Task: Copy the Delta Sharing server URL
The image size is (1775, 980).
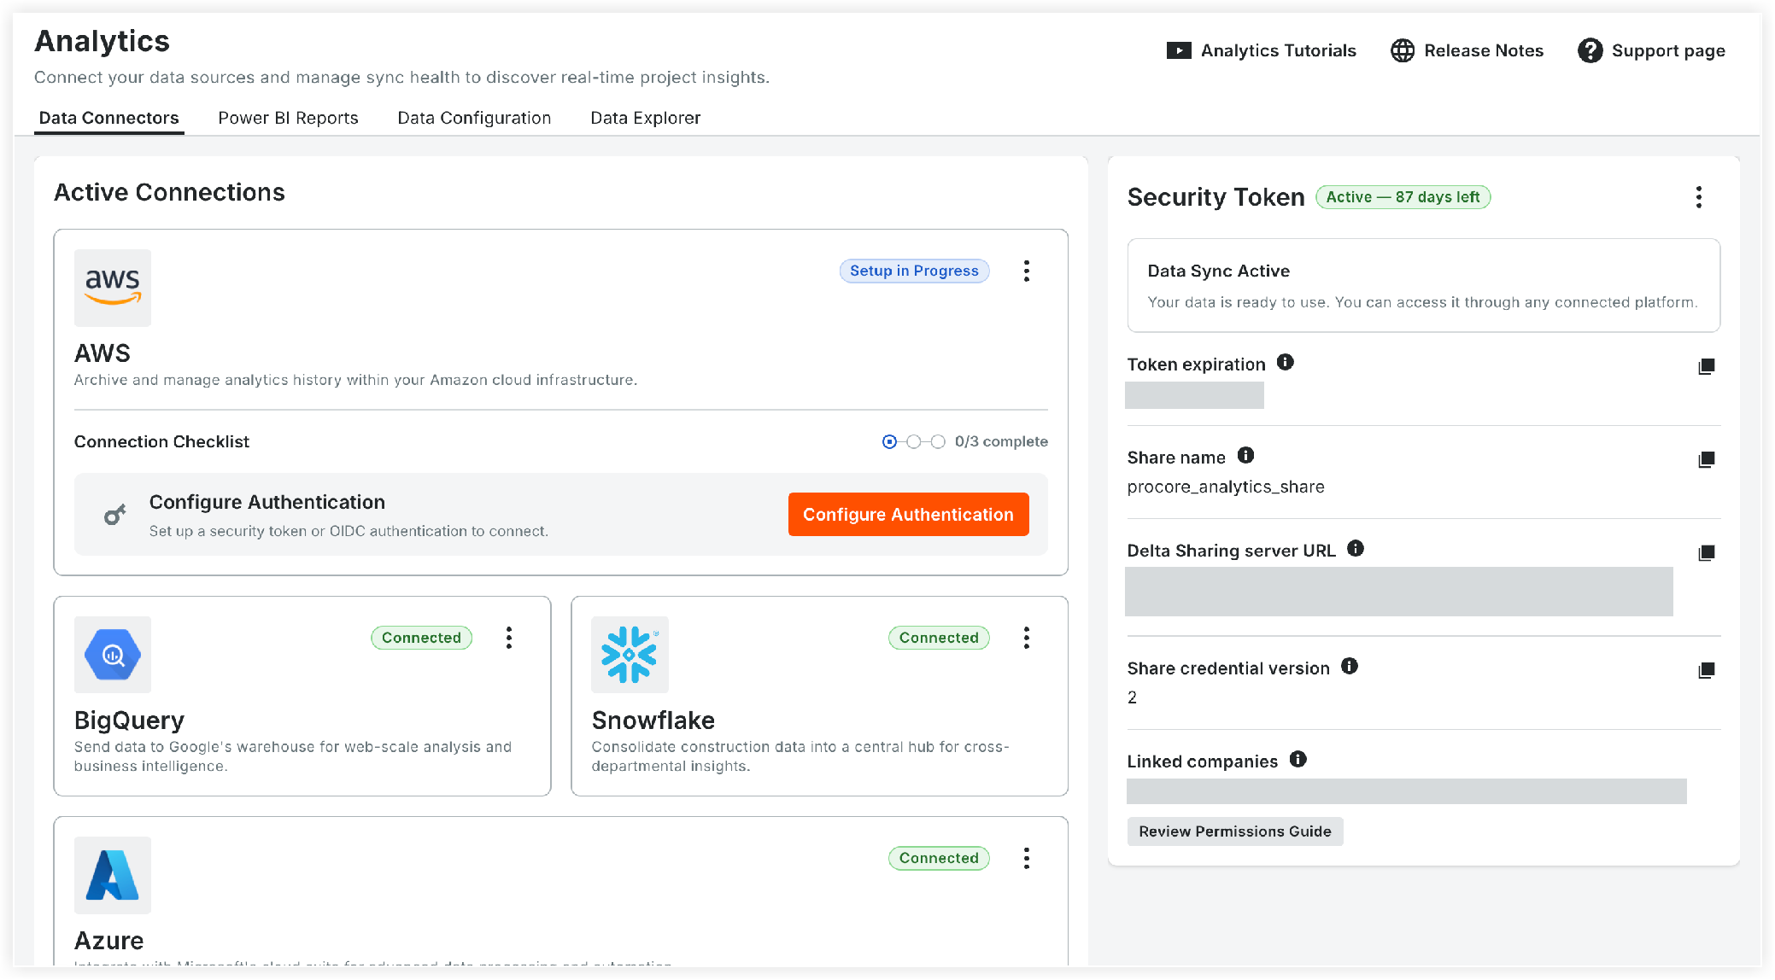Action: point(1707,552)
